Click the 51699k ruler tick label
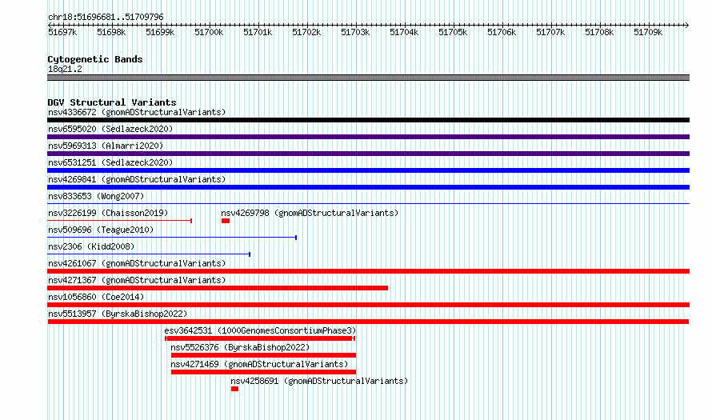The width and height of the screenshot is (712, 420). [x=160, y=32]
